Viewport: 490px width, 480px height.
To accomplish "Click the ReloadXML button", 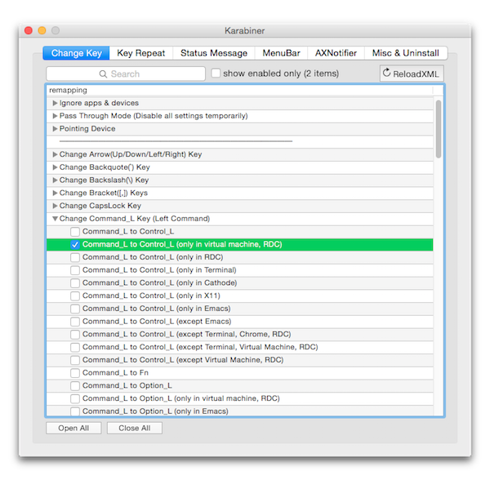I will coord(412,73).
